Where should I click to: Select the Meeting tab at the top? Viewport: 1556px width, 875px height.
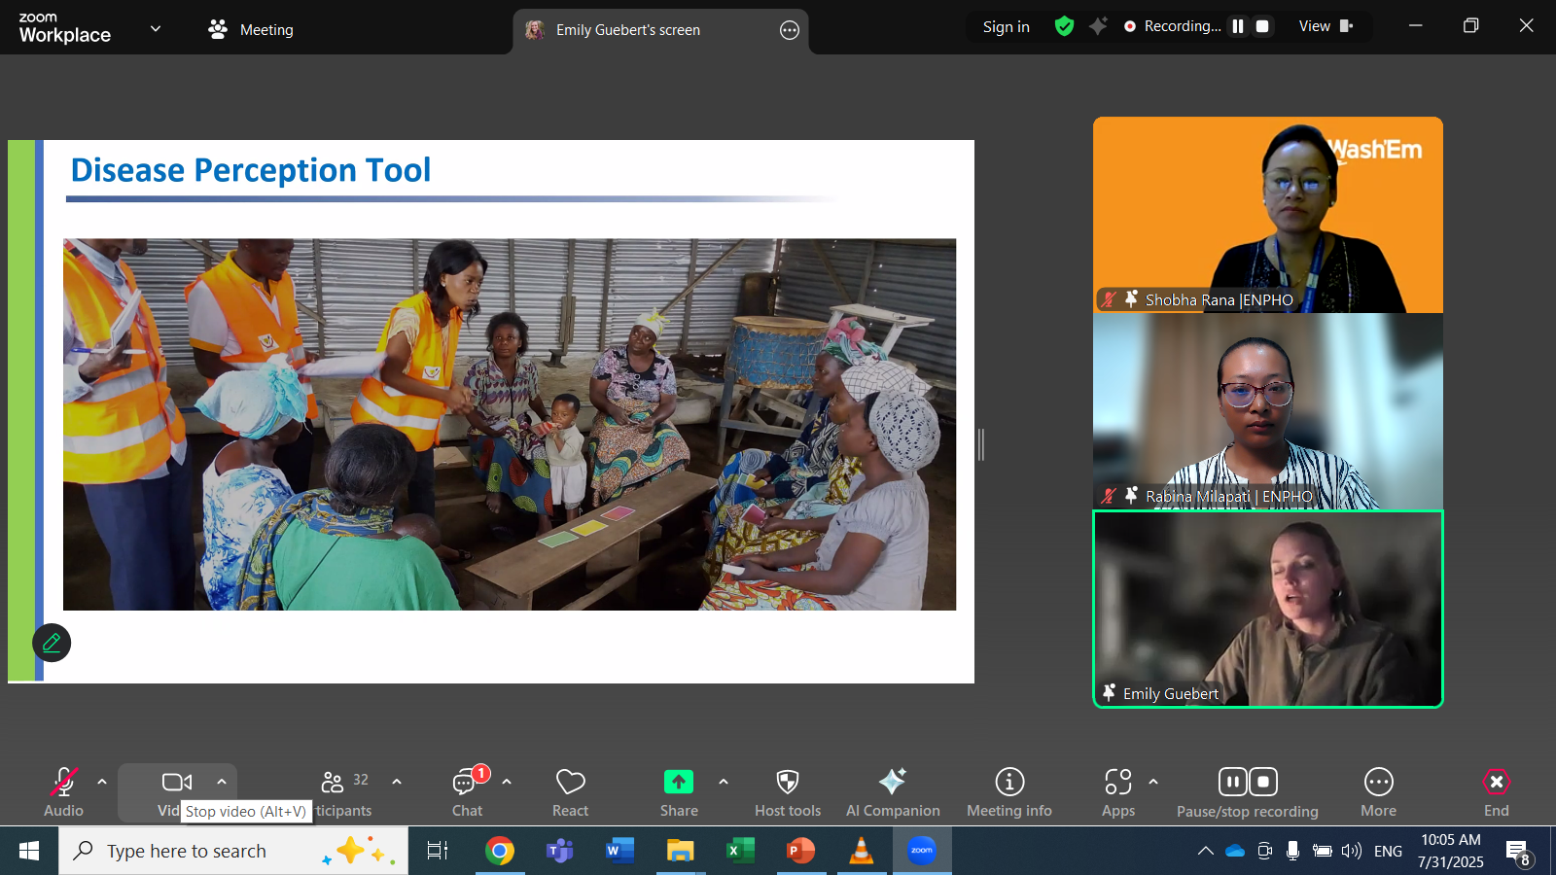tap(251, 30)
